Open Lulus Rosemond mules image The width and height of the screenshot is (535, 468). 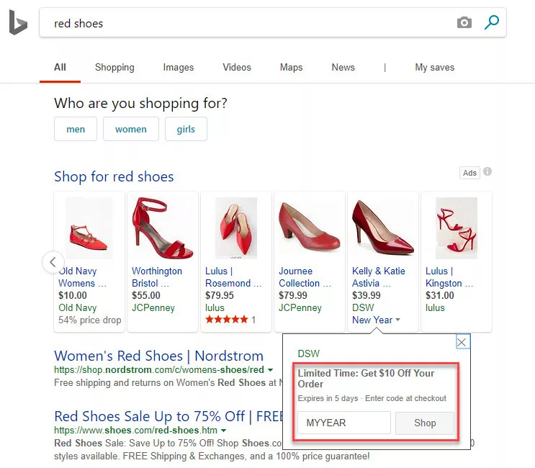235,228
